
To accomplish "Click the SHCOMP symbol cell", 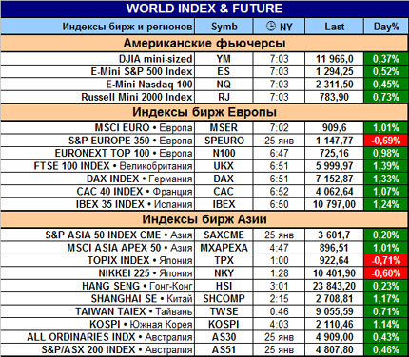I will 224,299.
